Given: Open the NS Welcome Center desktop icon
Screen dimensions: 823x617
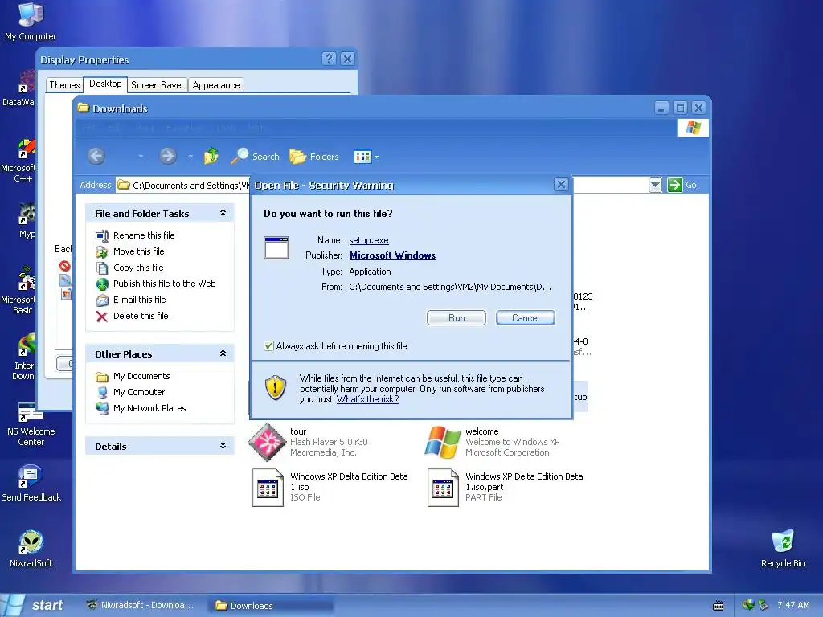Looking at the screenshot, I should [x=31, y=424].
